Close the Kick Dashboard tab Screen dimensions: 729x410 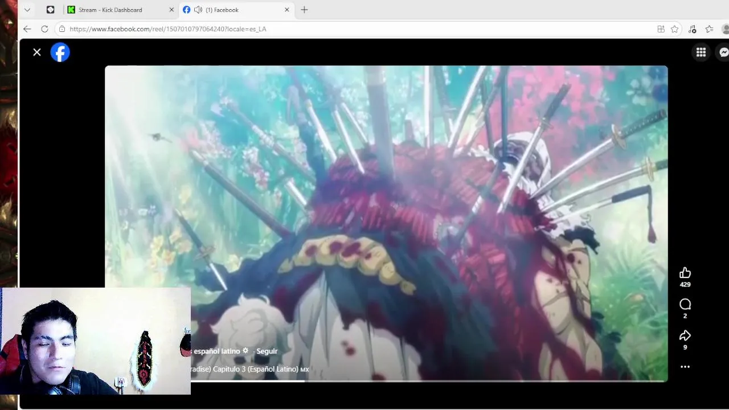[x=171, y=10]
